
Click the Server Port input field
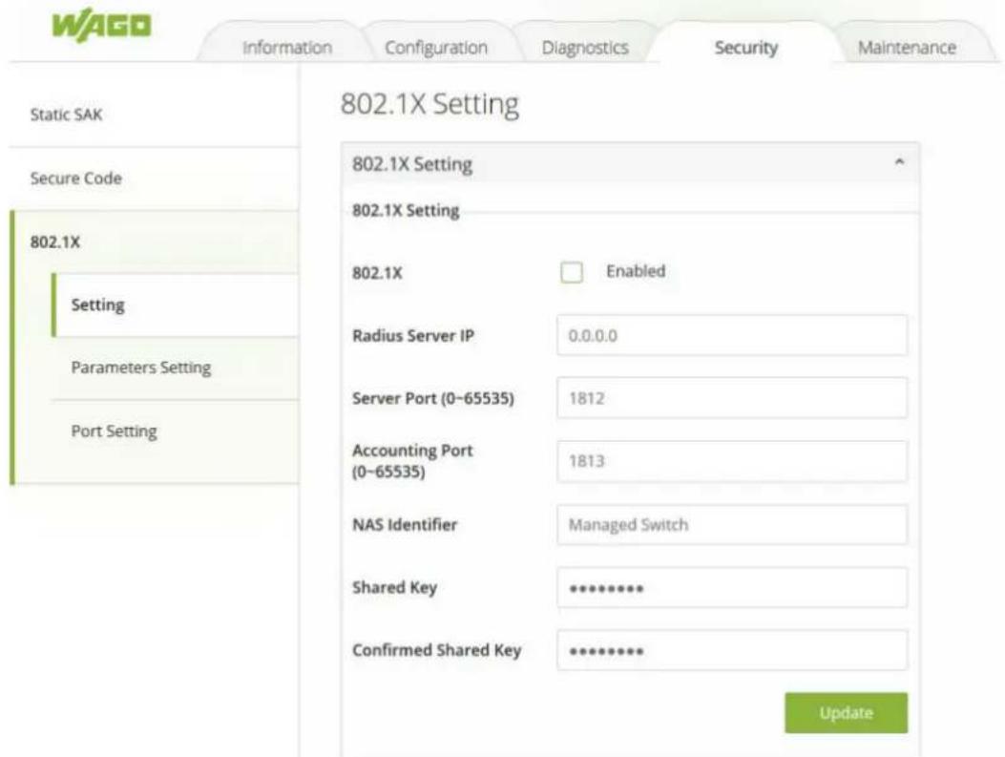click(732, 398)
